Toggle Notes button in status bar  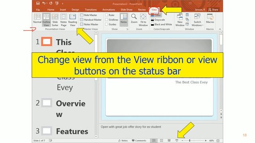pos(123,141)
